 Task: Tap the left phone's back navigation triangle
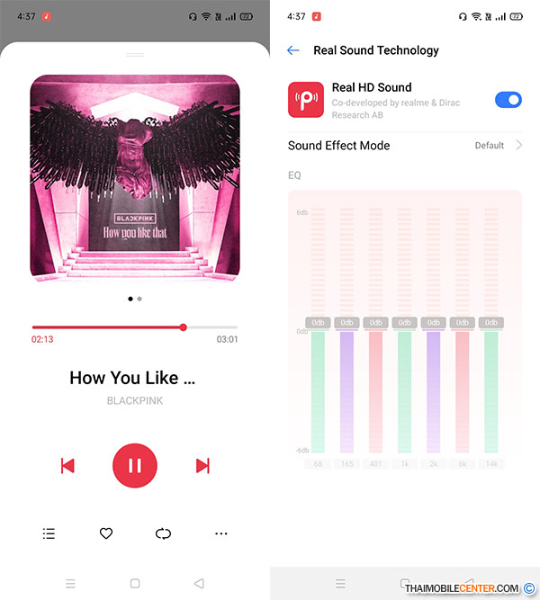coord(199,584)
